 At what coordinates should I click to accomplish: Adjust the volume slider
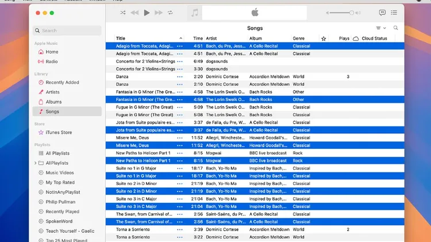(x=343, y=13)
